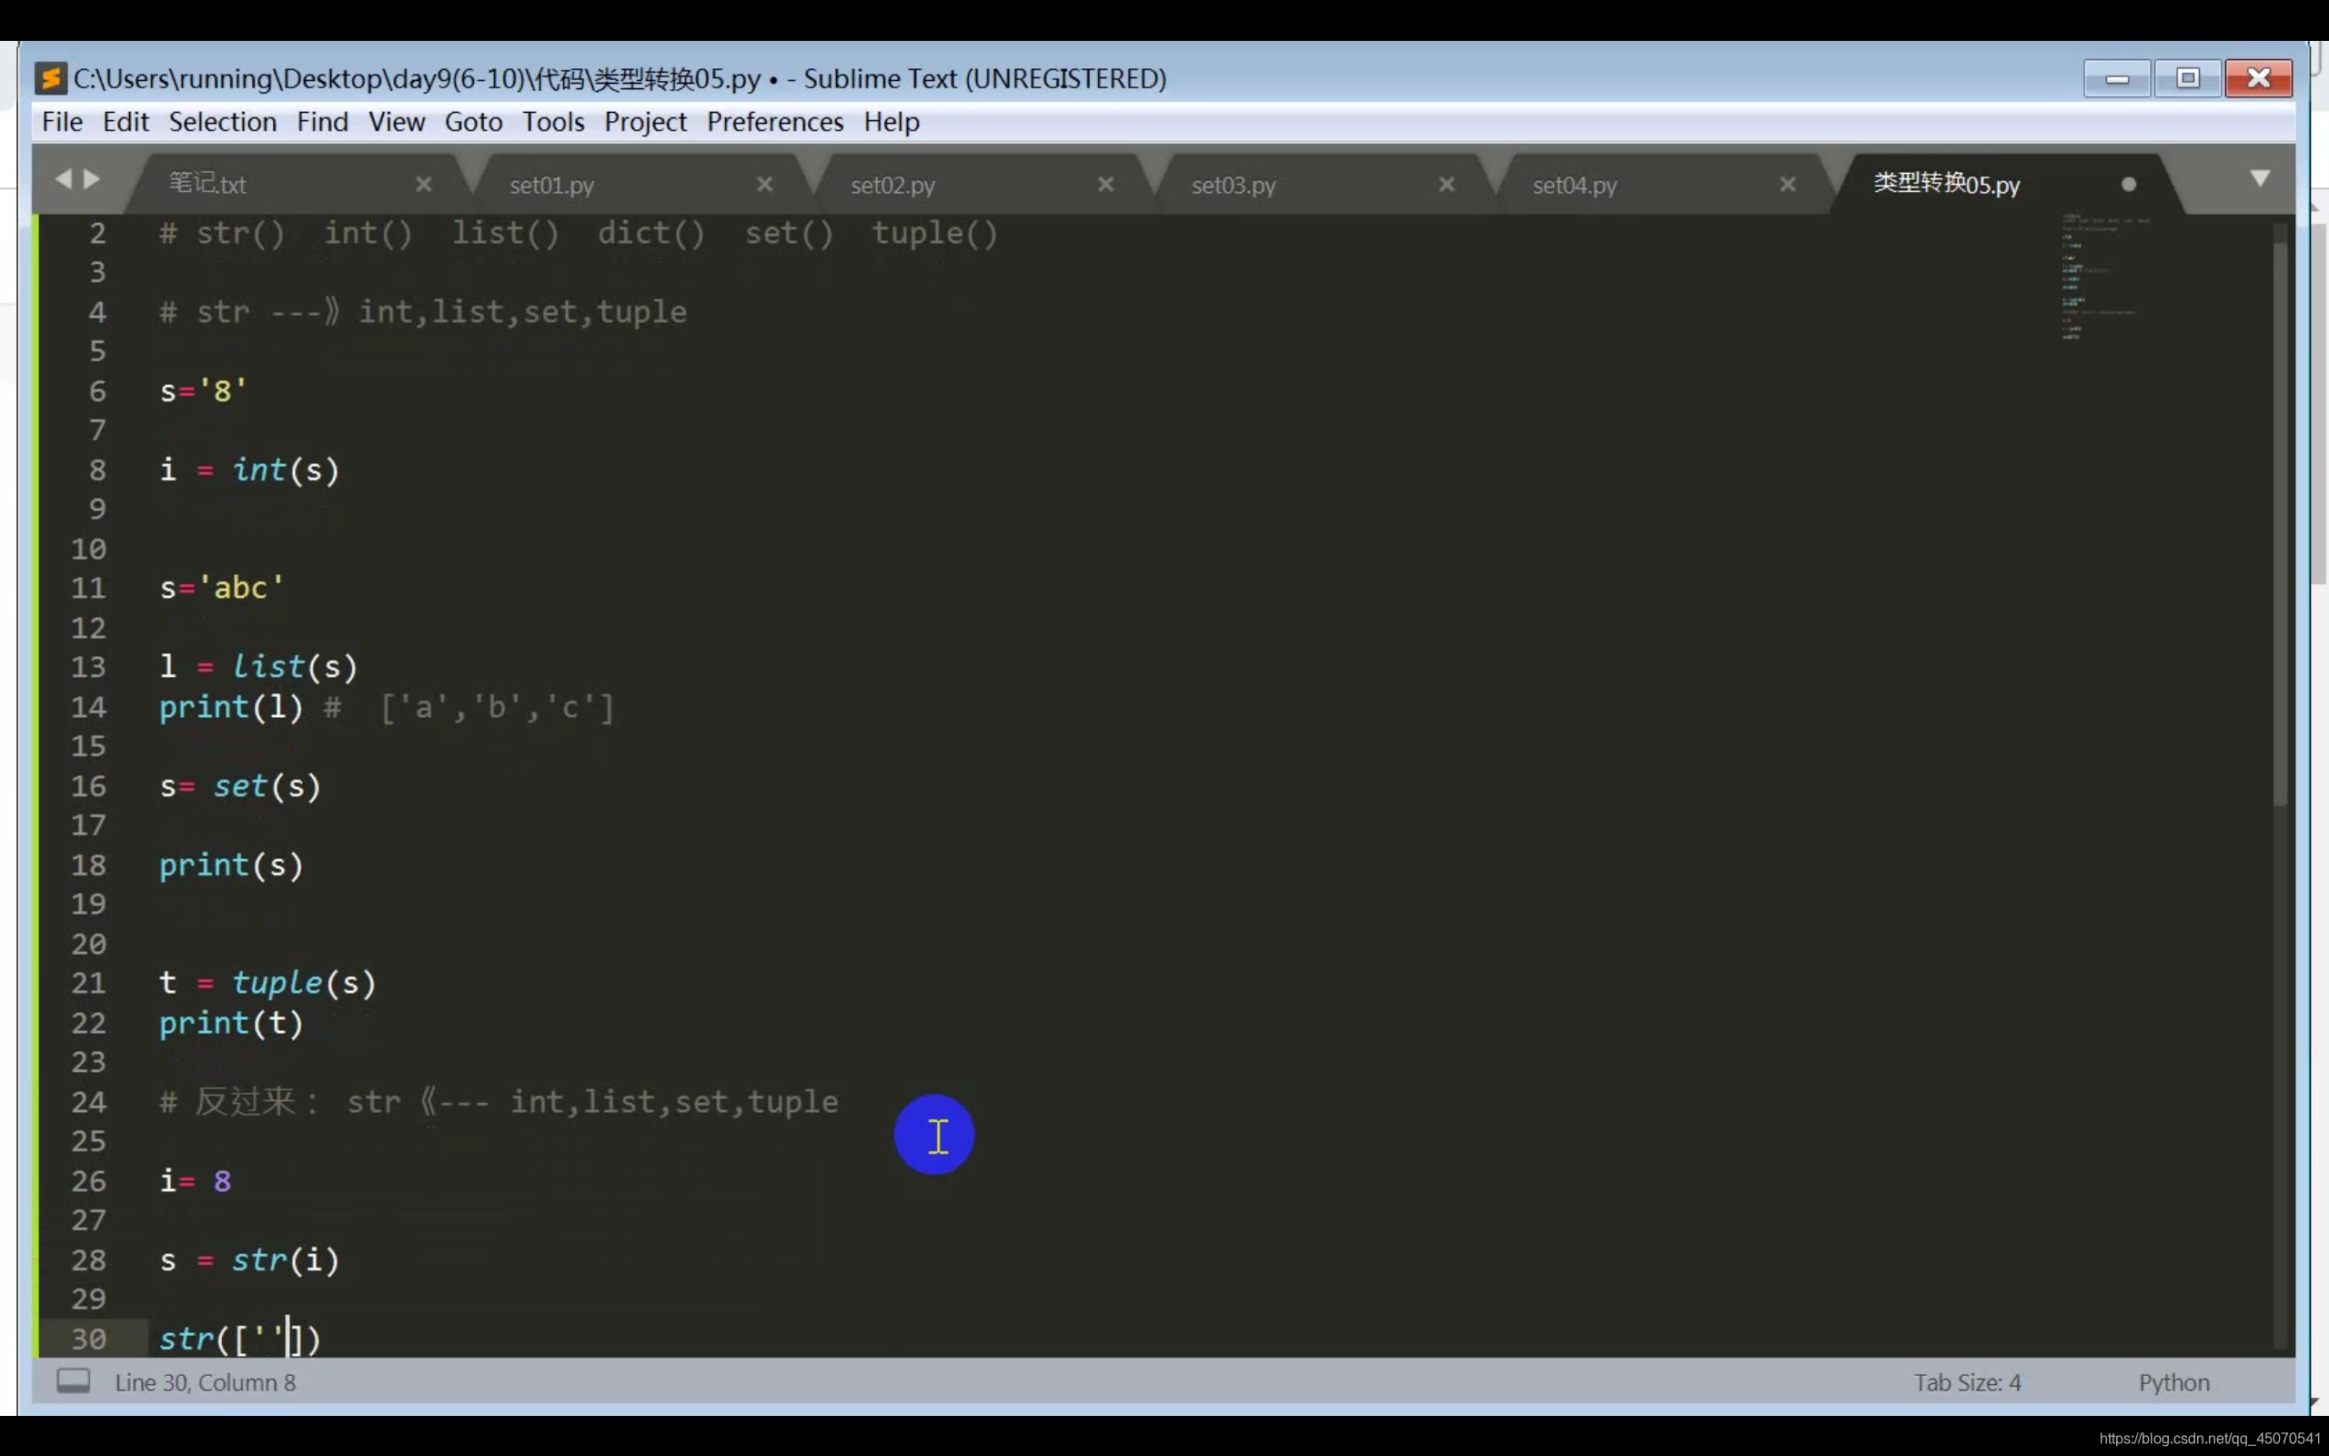Change the Python syntax selector
This screenshot has height=1456, width=2329.
pyautogui.click(x=2173, y=1383)
